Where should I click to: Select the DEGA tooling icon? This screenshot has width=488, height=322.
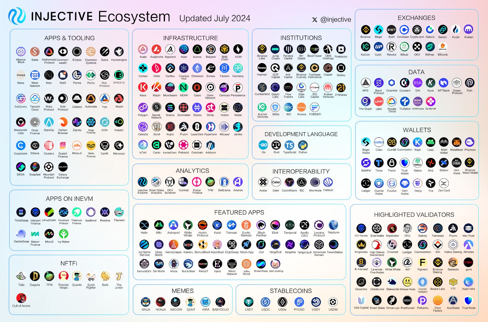click(20, 167)
